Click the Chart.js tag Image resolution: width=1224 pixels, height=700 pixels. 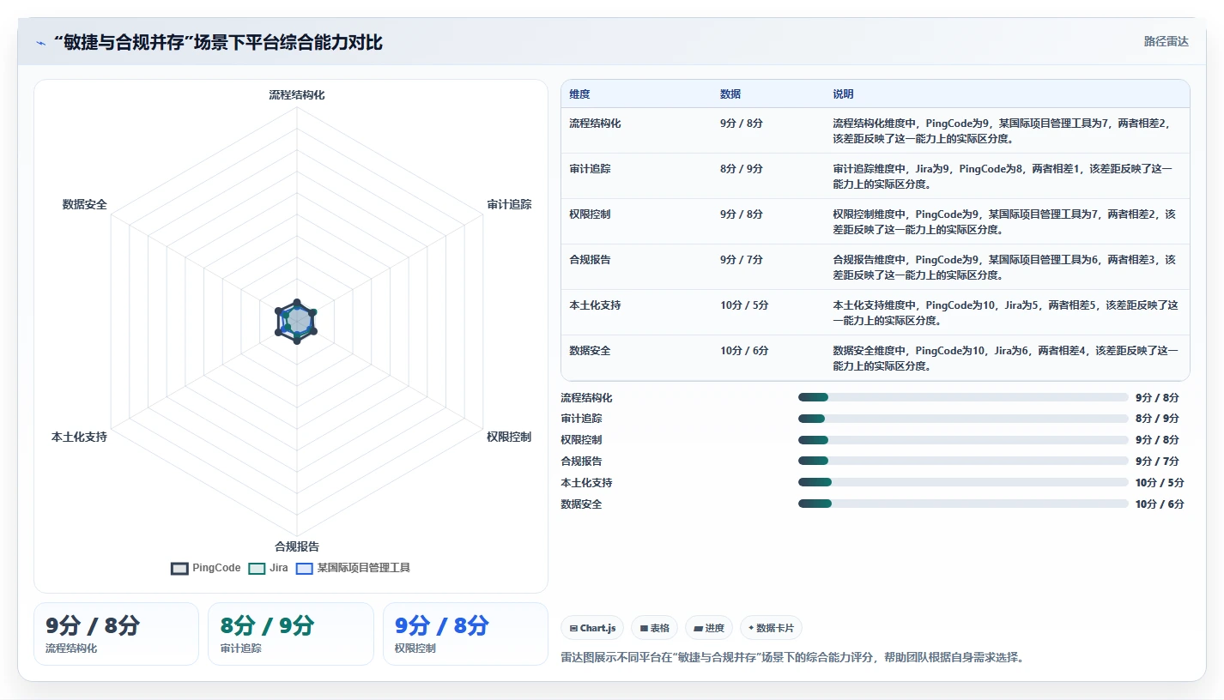(592, 628)
